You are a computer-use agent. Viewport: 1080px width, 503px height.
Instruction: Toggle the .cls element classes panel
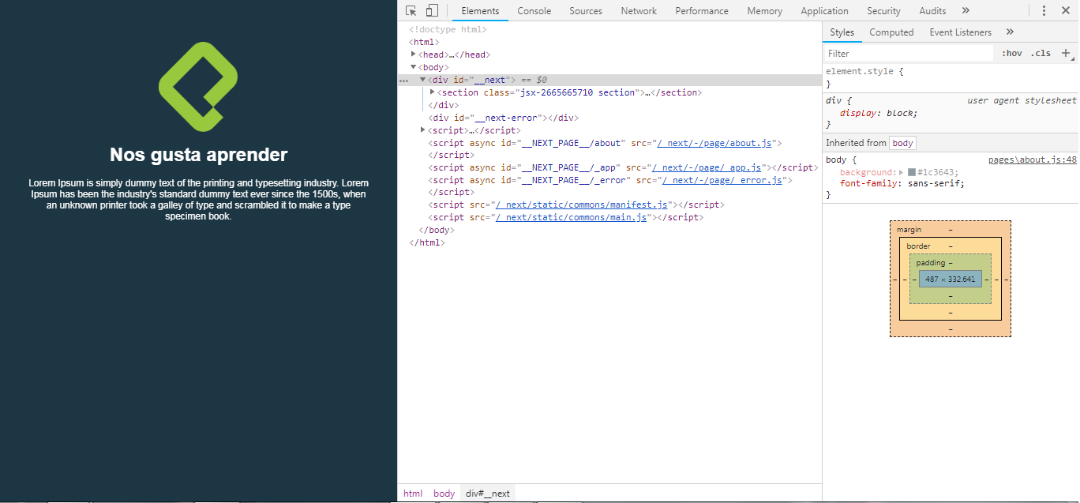[x=1041, y=53]
